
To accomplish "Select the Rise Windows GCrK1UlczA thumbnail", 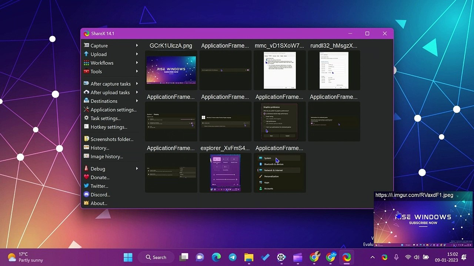I will point(171,71).
